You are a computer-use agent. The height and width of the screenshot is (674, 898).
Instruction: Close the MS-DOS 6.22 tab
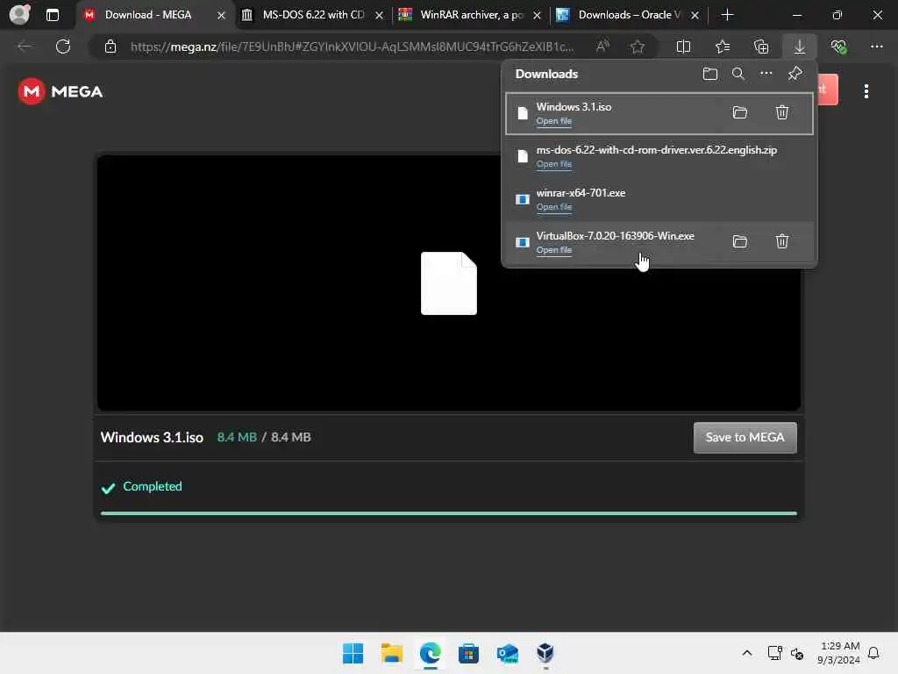coord(379,16)
